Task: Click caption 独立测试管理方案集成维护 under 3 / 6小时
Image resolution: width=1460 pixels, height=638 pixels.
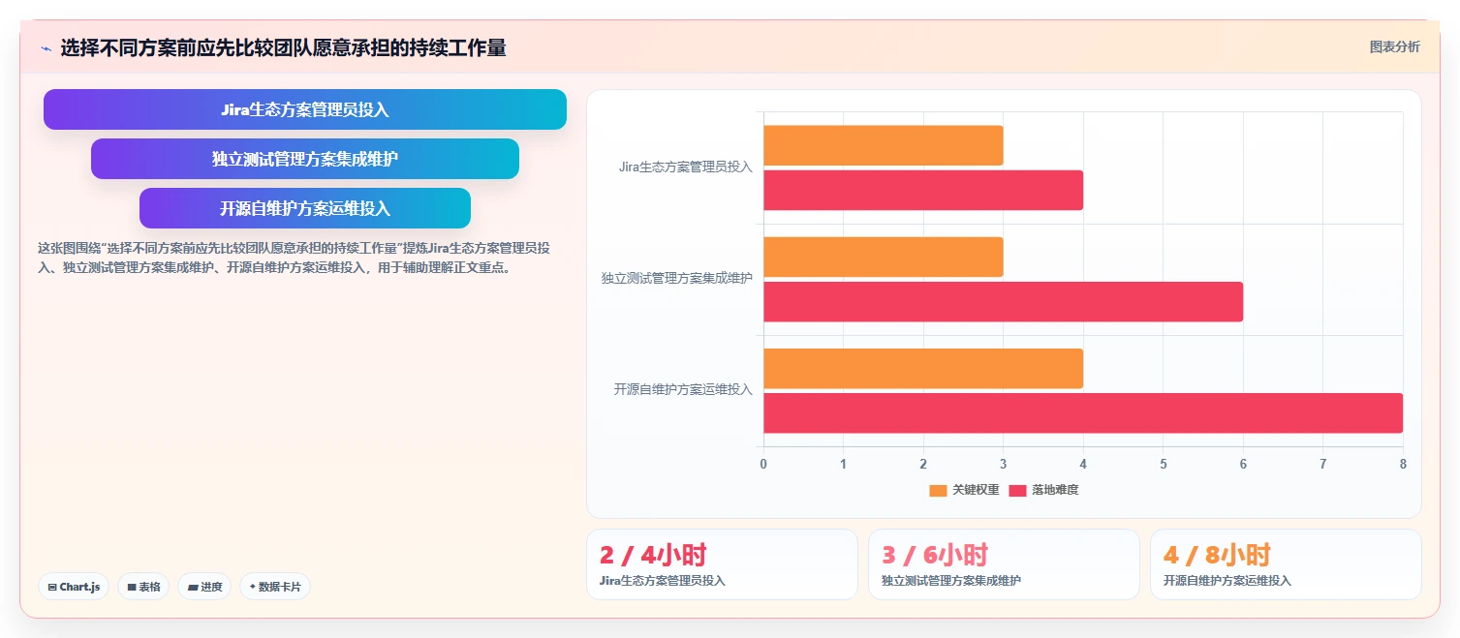Action: tap(951, 581)
